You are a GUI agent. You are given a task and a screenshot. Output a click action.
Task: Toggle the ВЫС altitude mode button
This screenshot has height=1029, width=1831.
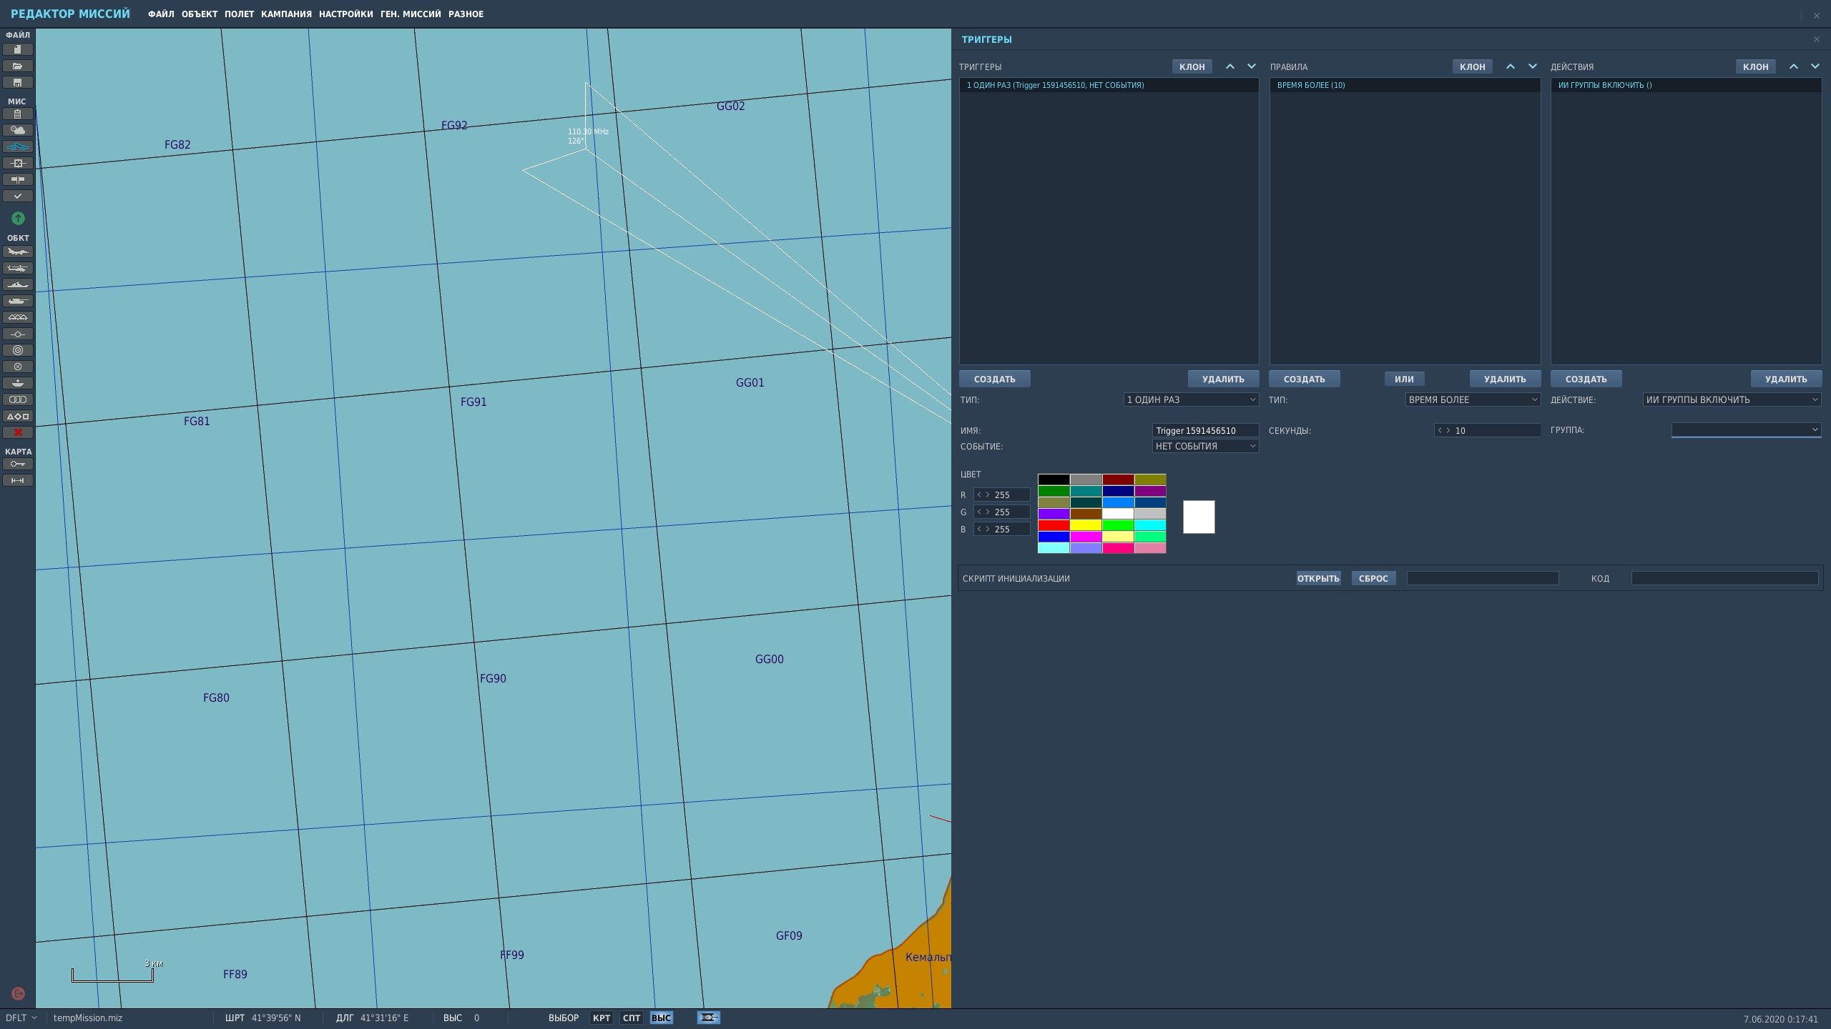(x=662, y=1018)
